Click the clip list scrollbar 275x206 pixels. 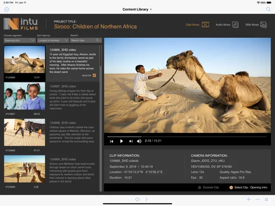point(101,118)
